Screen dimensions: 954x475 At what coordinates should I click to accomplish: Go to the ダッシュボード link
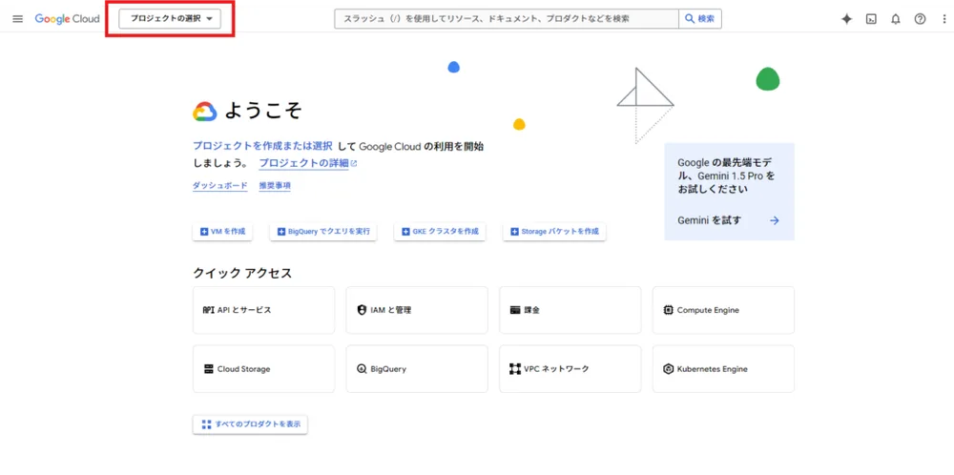coord(220,185)
